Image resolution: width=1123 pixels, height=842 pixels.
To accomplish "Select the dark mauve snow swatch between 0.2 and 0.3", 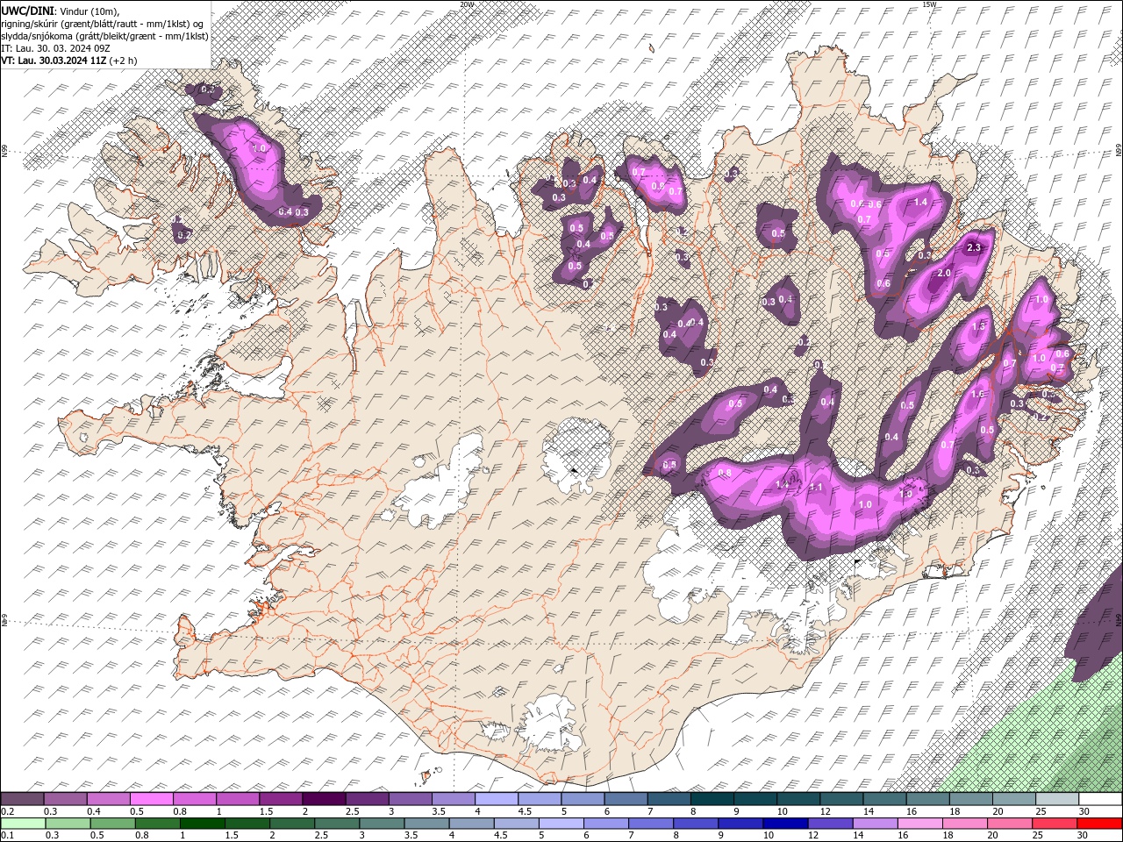I will tap(22, 799).
